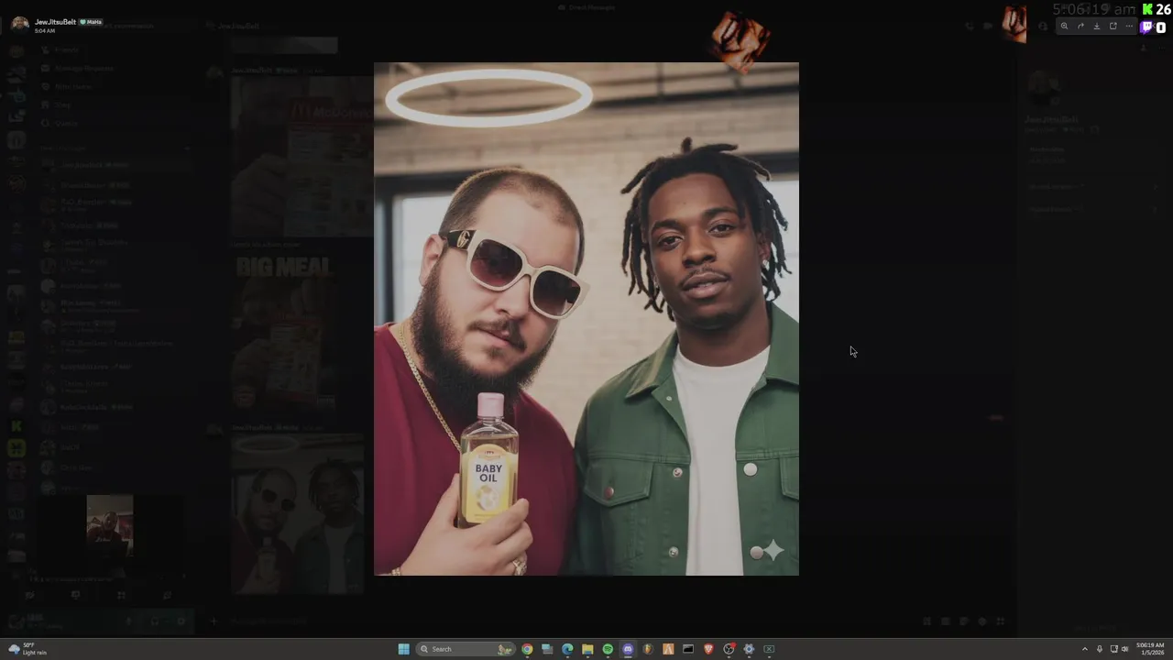
Task: Open the volume tray icon
Action: (x=1125, y=649)
